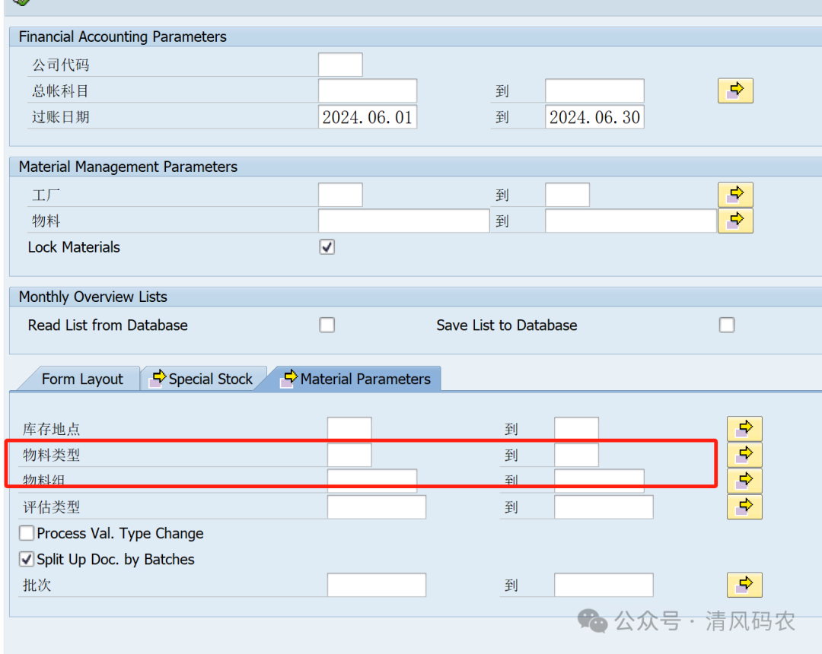Image resolution: width=822 pixels, height=654 pixels.
Task: Enable Save List to Database option
Action: point(727,325)
